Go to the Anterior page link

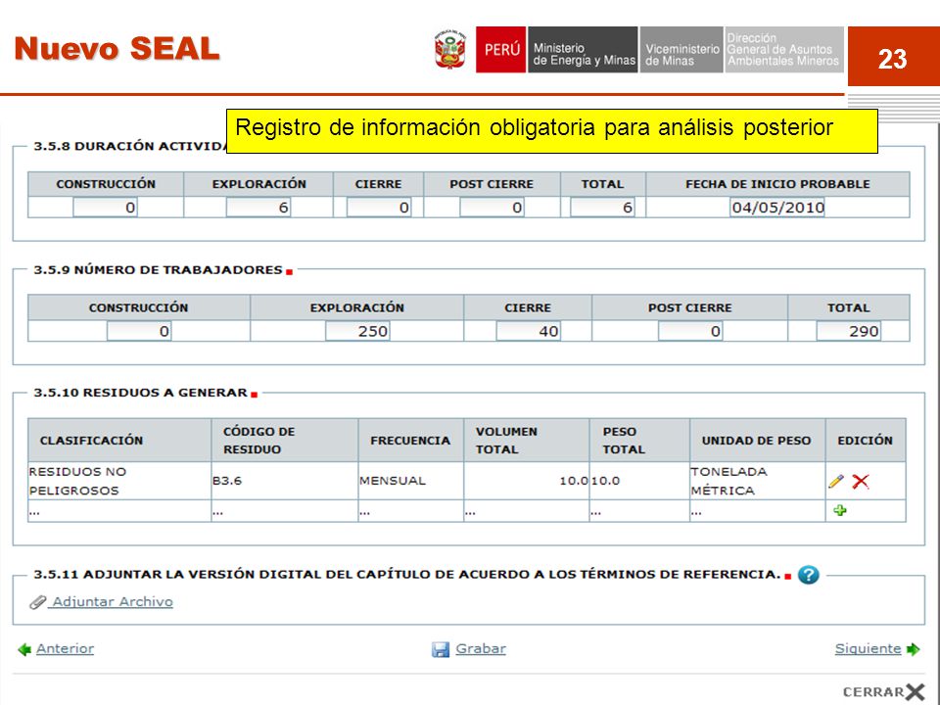click(x=65, y=648)
